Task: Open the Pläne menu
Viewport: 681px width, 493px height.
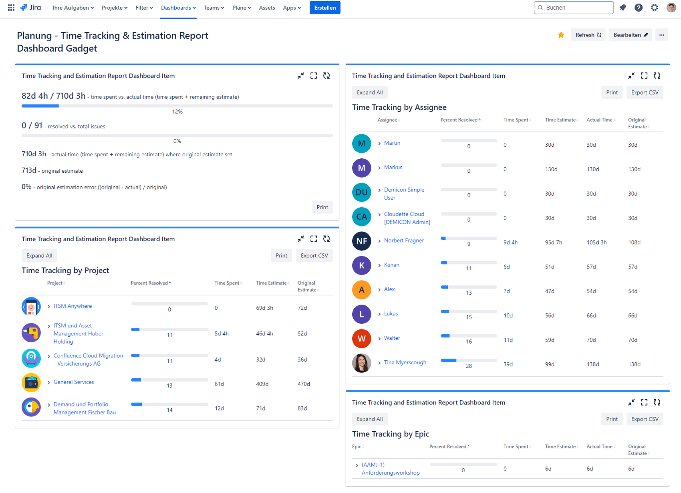Action: (x=242, y=8)
